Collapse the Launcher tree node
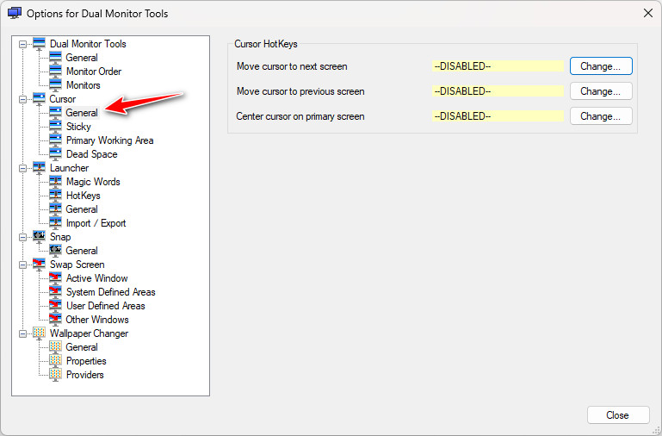Screen dimensions: 662x436 point(22,168)
